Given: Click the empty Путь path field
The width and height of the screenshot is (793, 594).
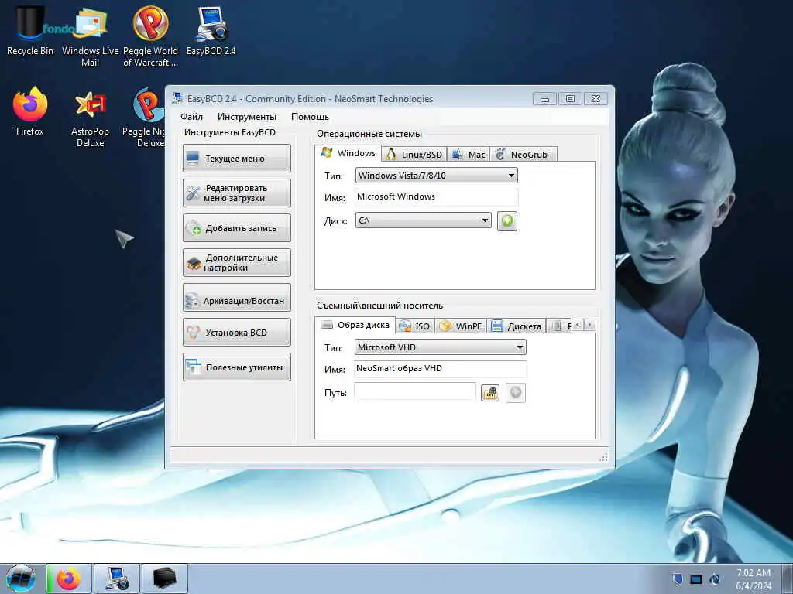Looking at the screenshot, I should click(x=415, y=392).
